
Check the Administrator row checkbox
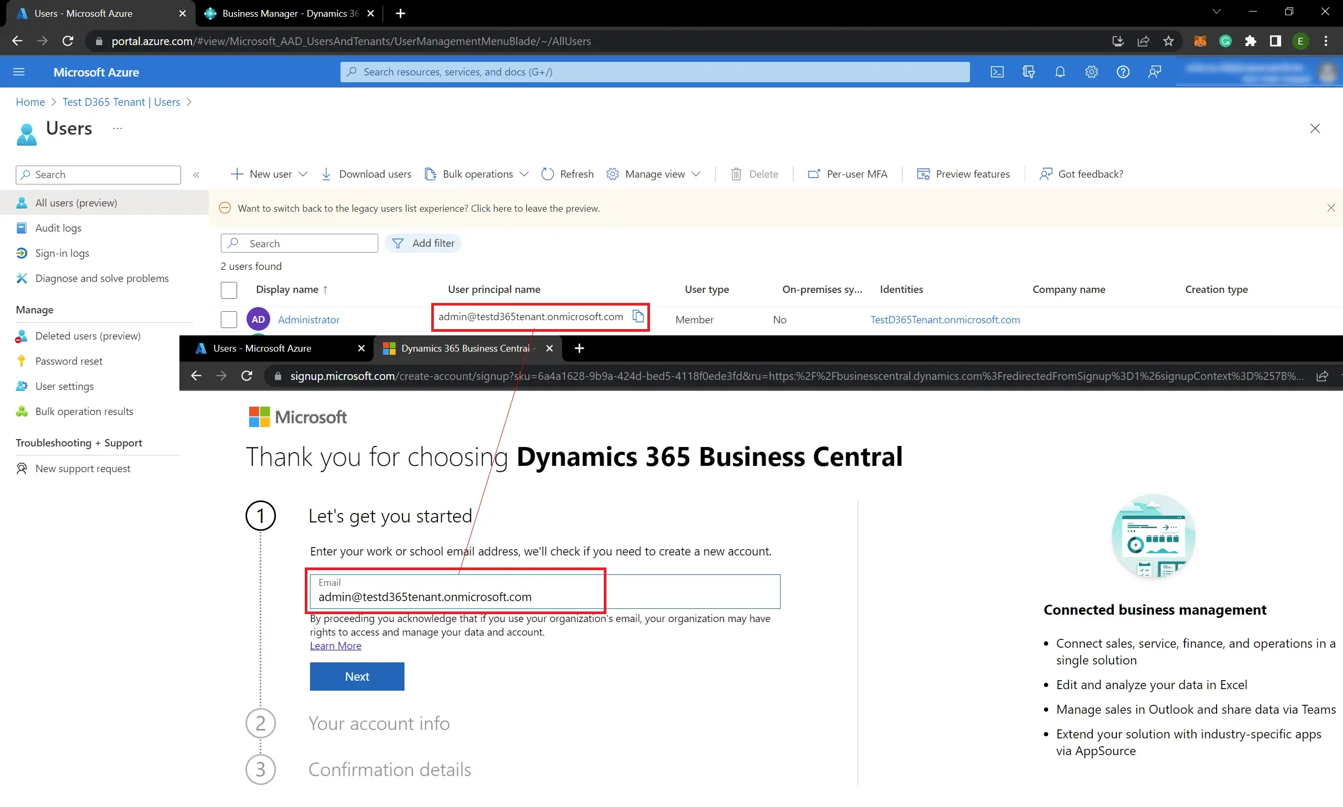(x=229, y=319)
